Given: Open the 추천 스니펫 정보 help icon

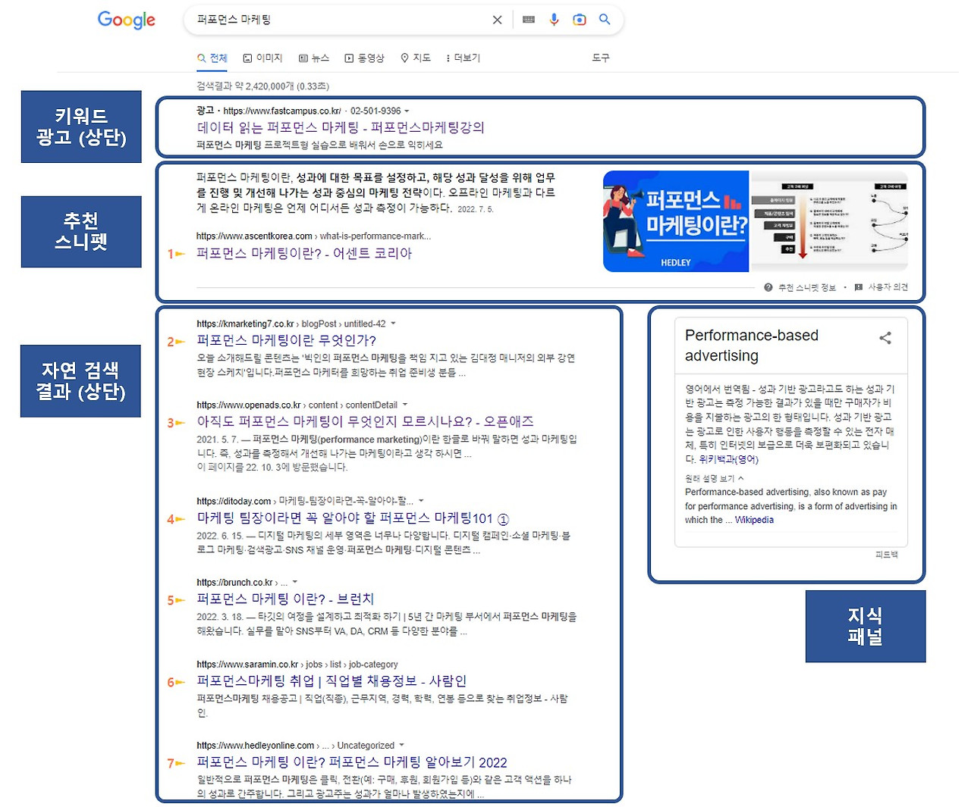Looking at the screenshot, I should click(x=768, y=287).
